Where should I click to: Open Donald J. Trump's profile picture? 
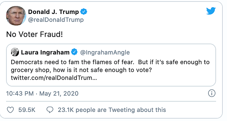pyautogui.click(x=16, y=16)
